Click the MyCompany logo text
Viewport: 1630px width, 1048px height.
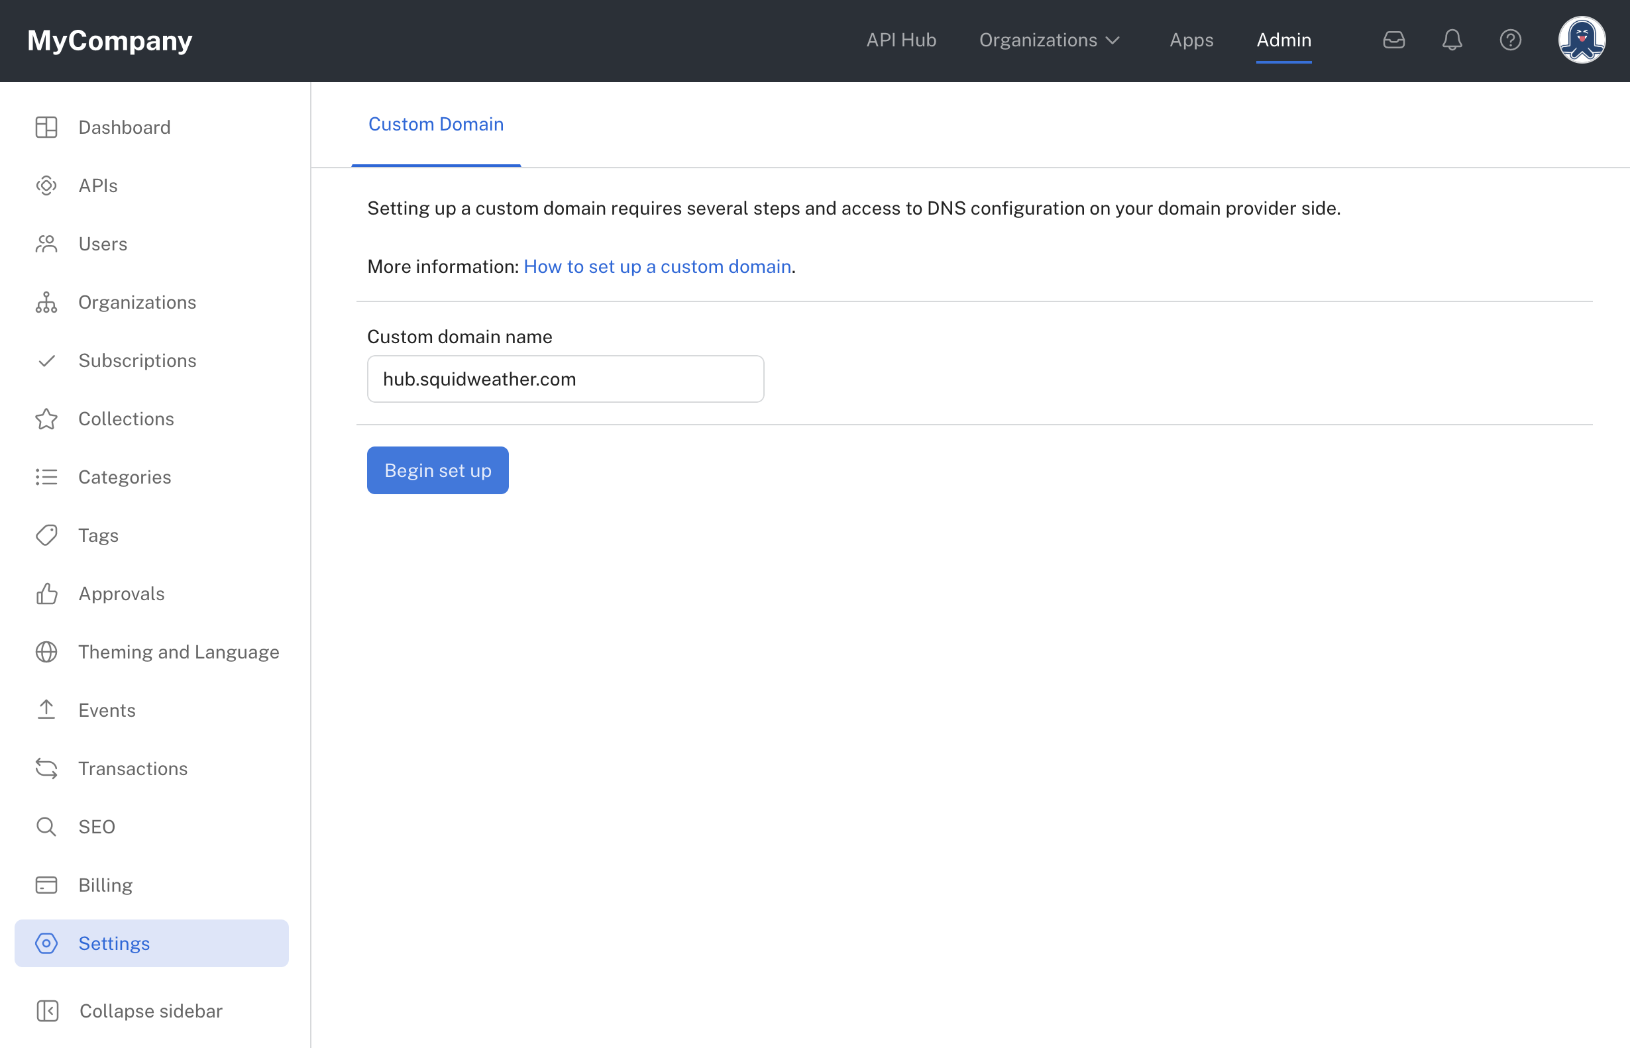click(x=110, y=41)
